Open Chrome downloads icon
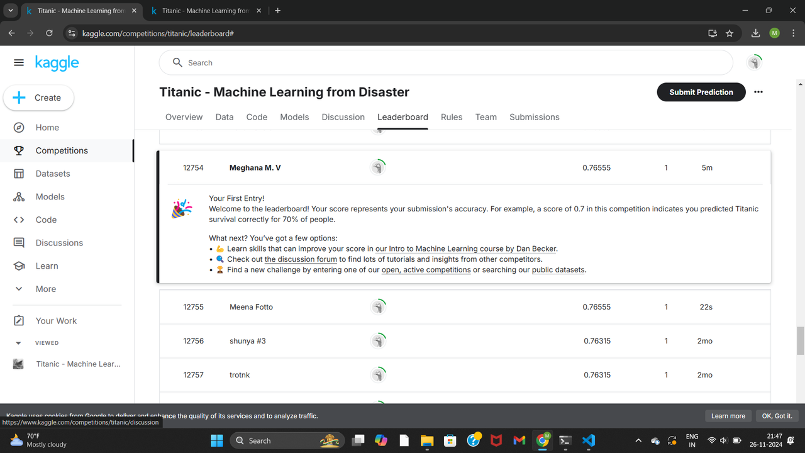Screen dimensions: 805x453 click(x=756, y=33)
